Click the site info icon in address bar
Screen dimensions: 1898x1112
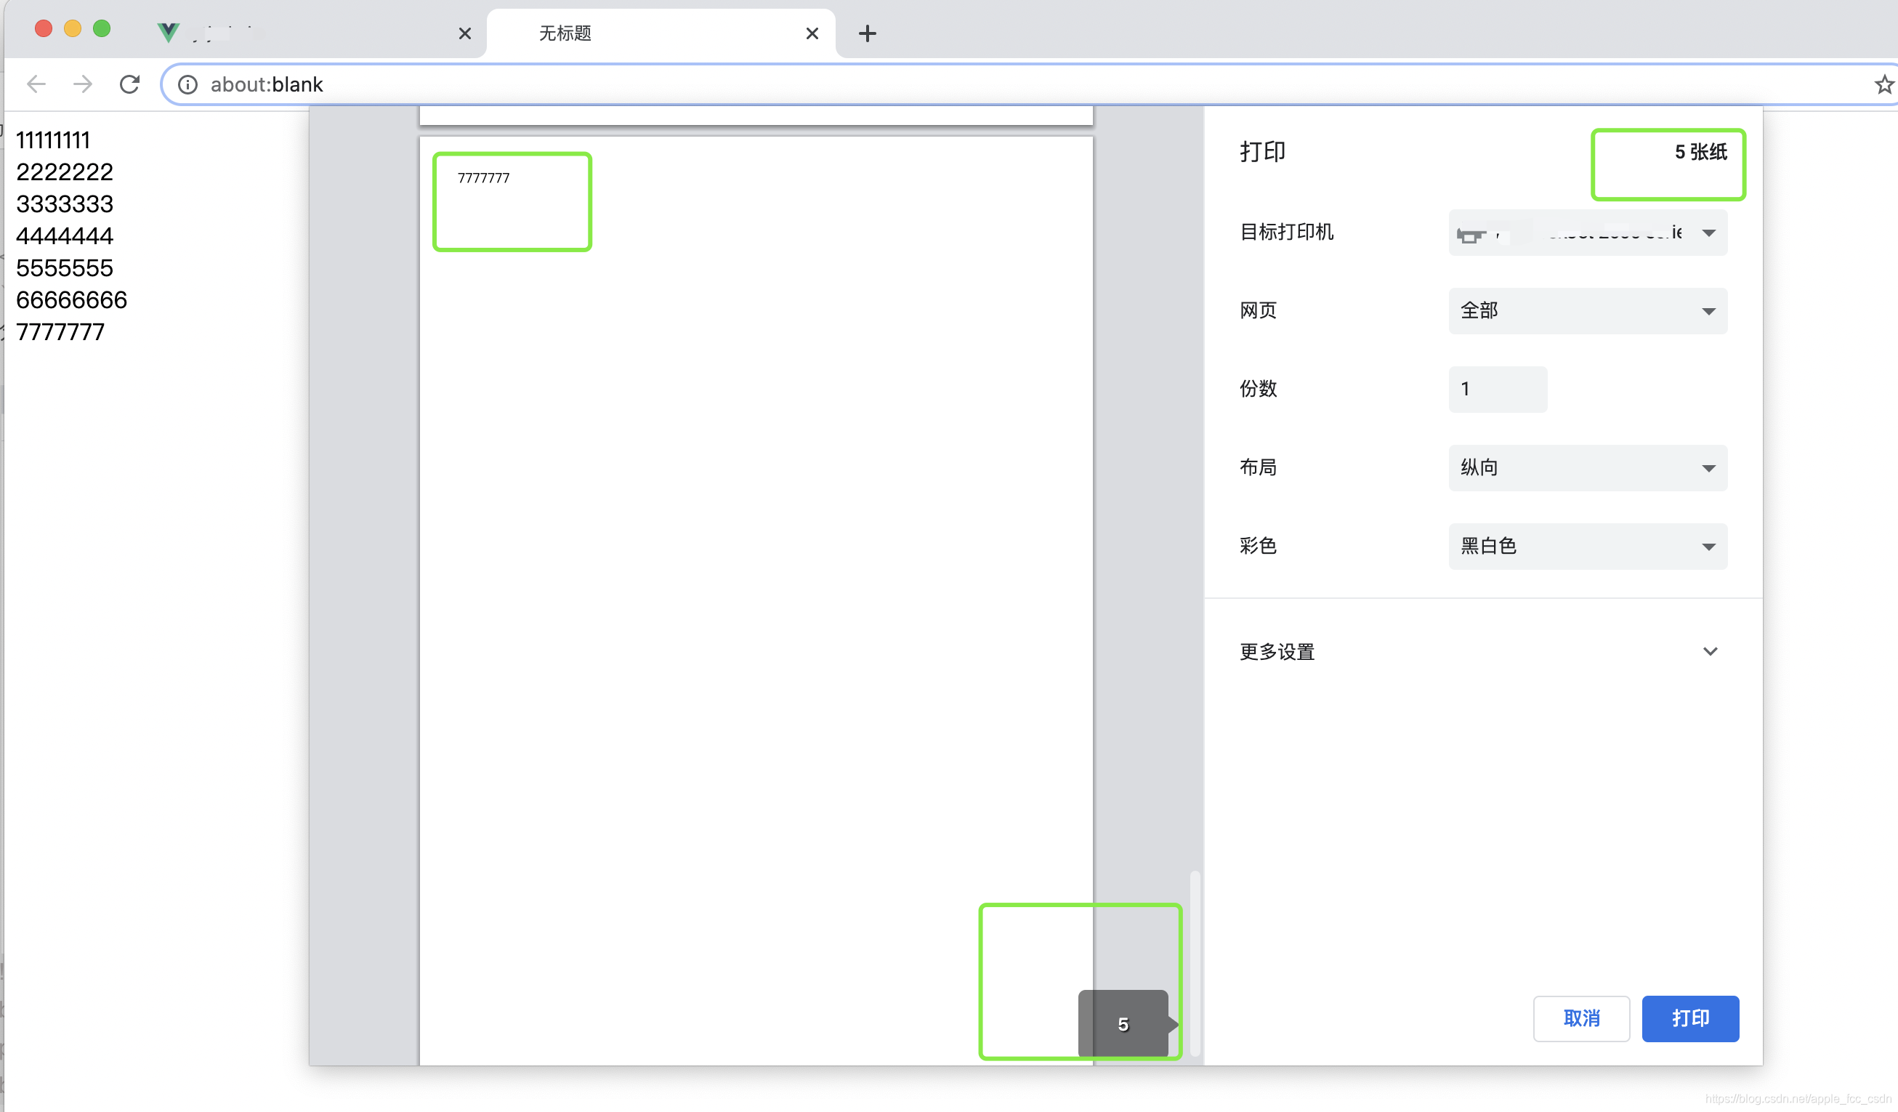point(187,84)
